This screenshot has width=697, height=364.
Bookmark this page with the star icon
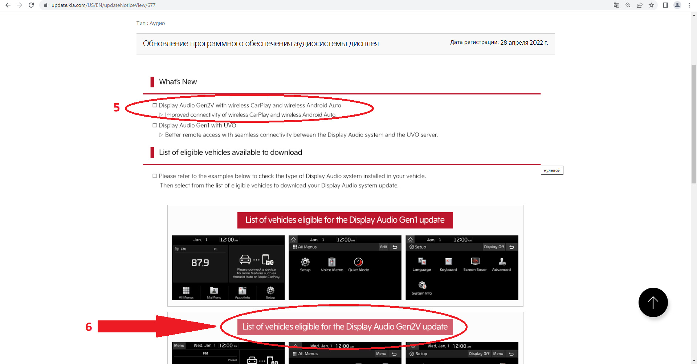[x=651, y=5]
